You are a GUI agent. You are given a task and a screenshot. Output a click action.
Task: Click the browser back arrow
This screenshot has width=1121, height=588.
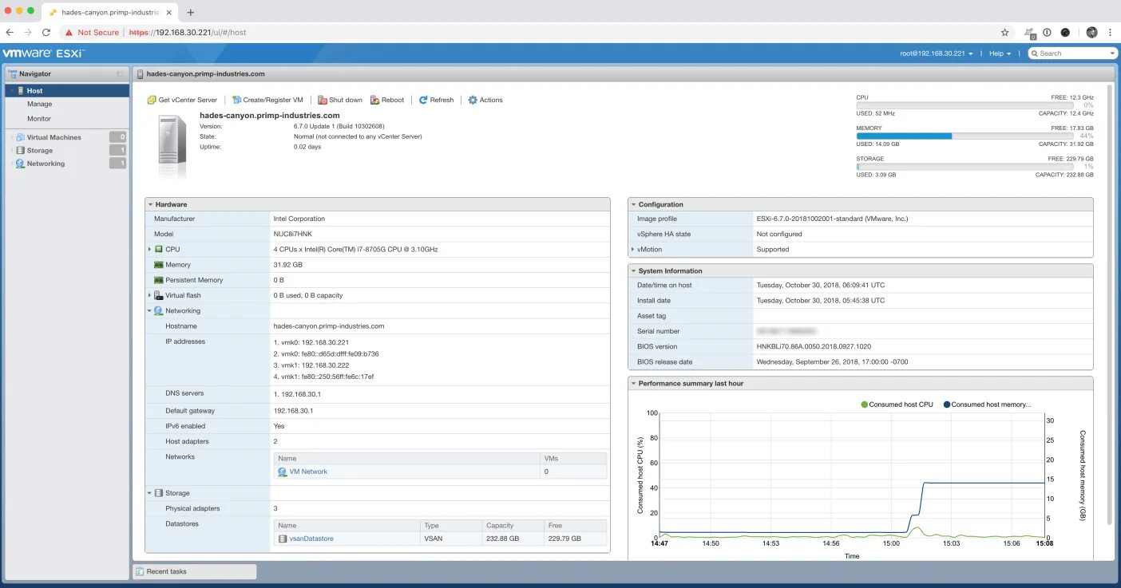coord(10,33)
